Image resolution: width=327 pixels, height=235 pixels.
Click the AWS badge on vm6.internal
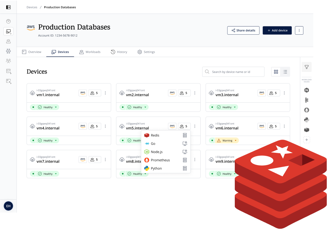[262, 126]
